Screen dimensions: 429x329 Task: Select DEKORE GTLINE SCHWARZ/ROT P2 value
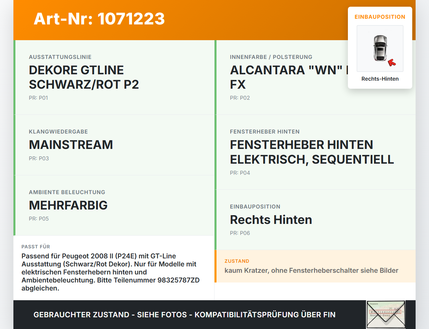(84, 77)
